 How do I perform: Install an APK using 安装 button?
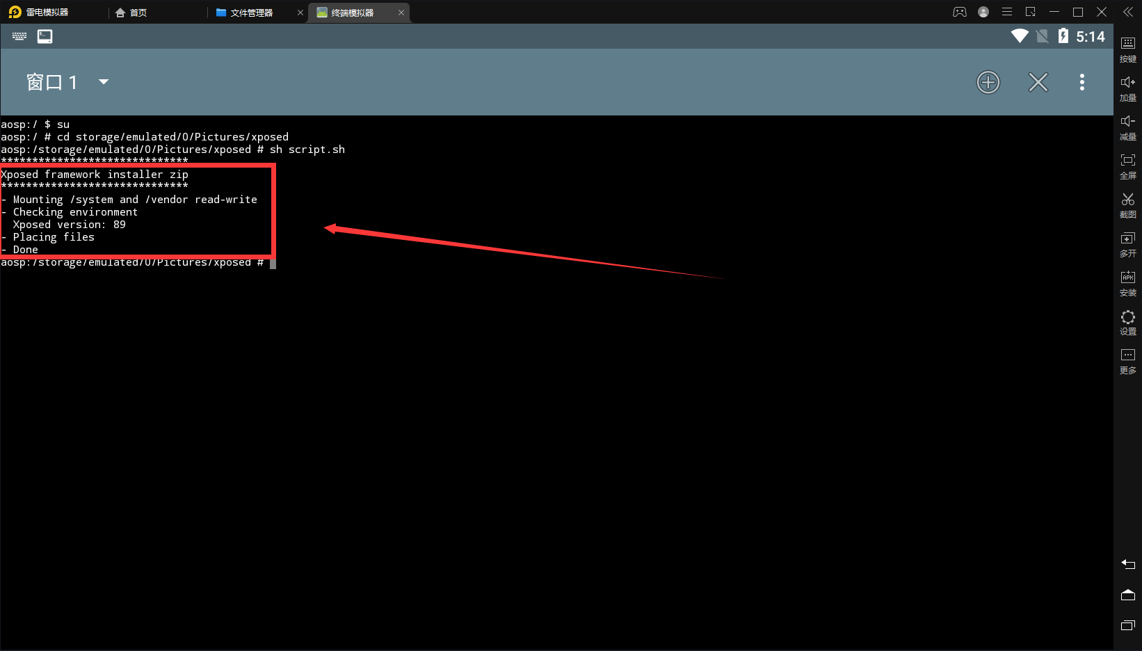click(1127, 282)
